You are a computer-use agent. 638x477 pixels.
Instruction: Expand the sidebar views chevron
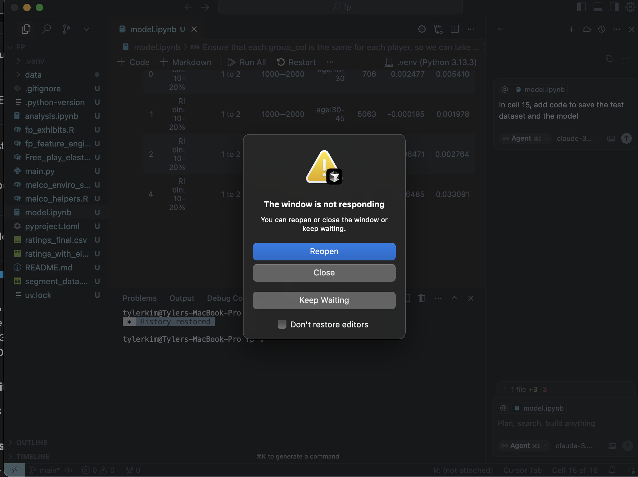[86, 29]
